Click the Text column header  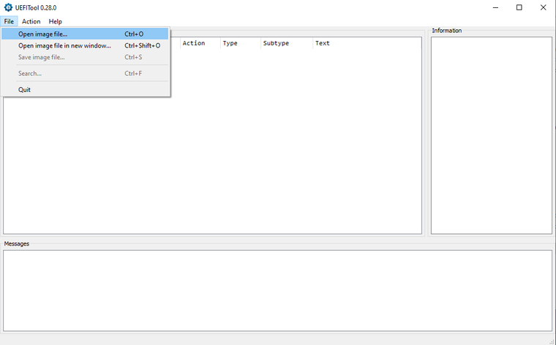367,43
